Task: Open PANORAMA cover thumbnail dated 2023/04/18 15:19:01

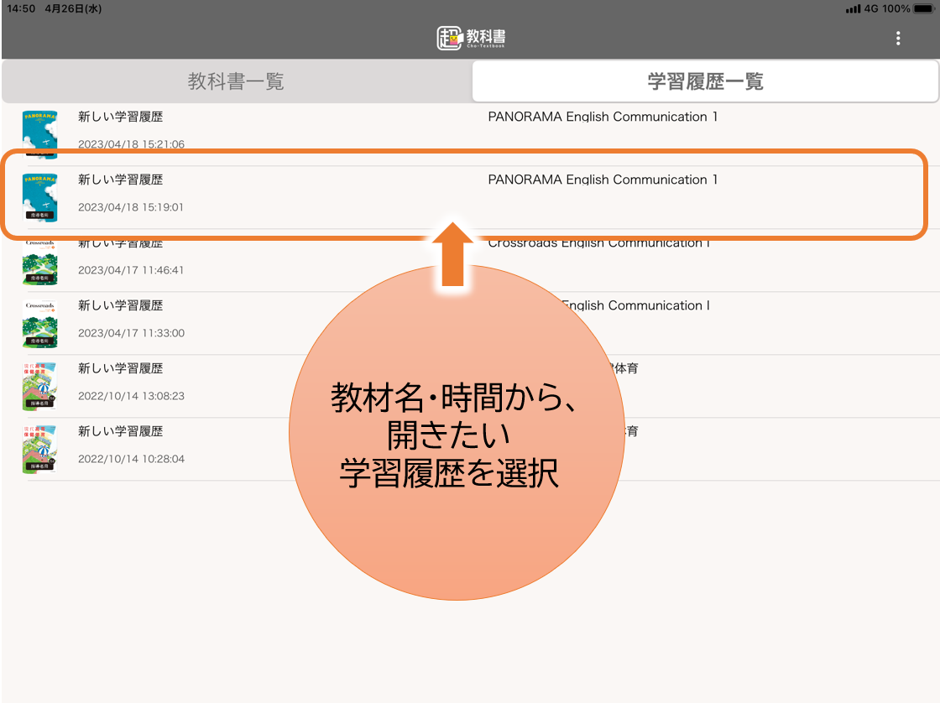Action: click(39, 198)
